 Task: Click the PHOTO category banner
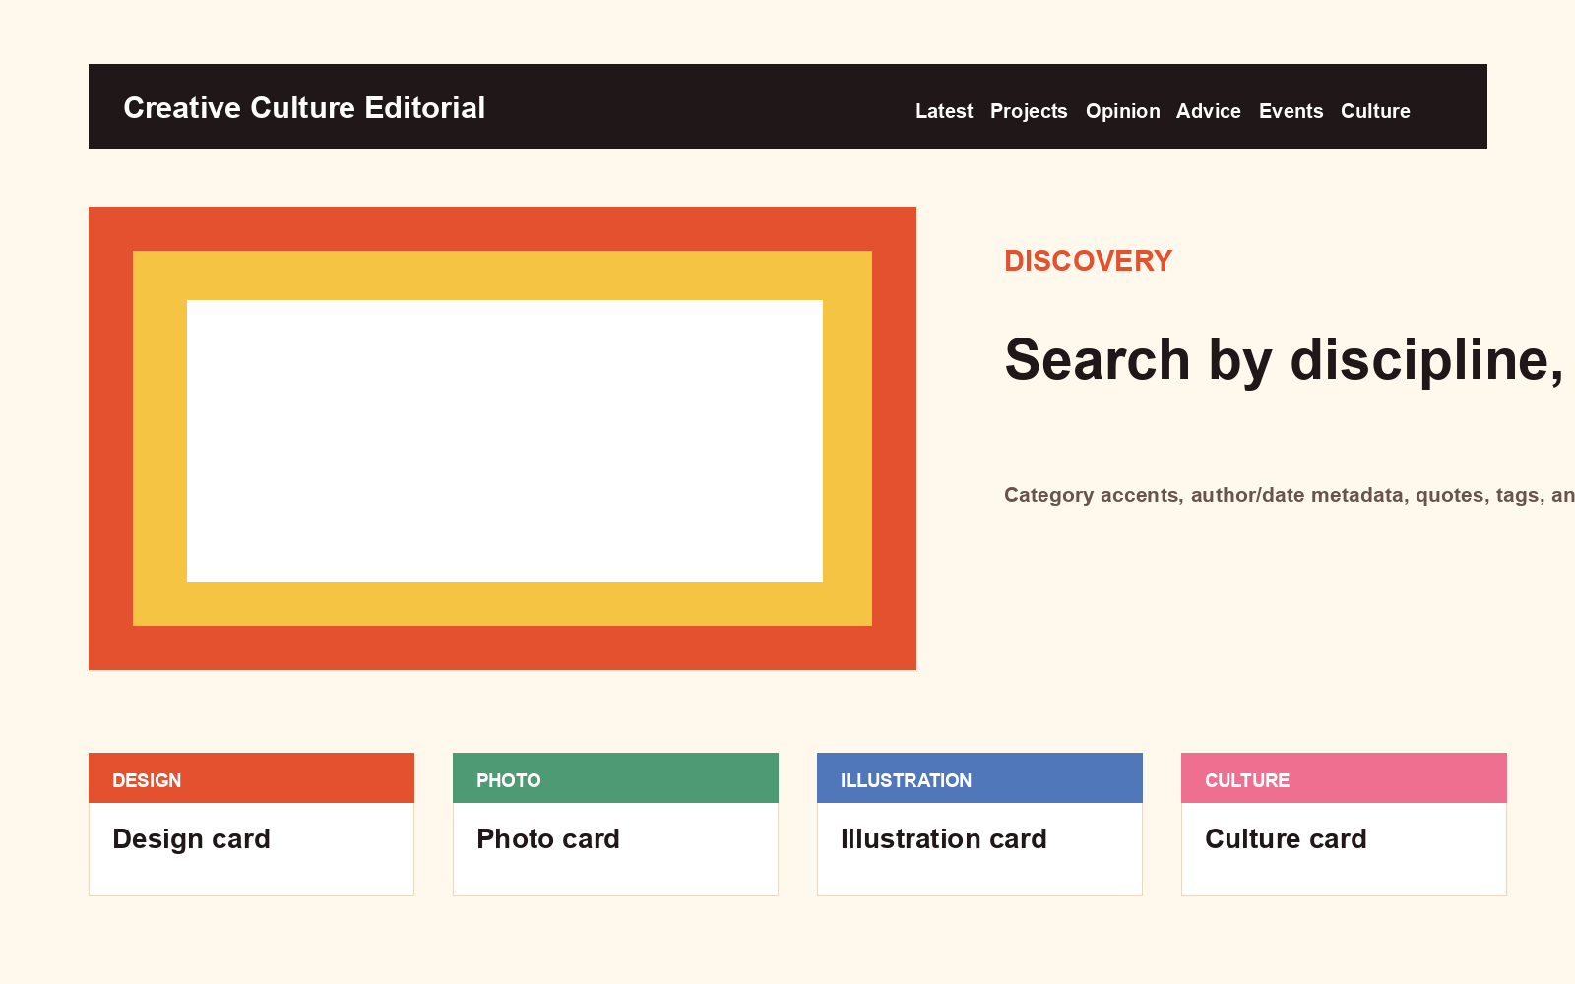pyautogui.click(x=615, y=778)
